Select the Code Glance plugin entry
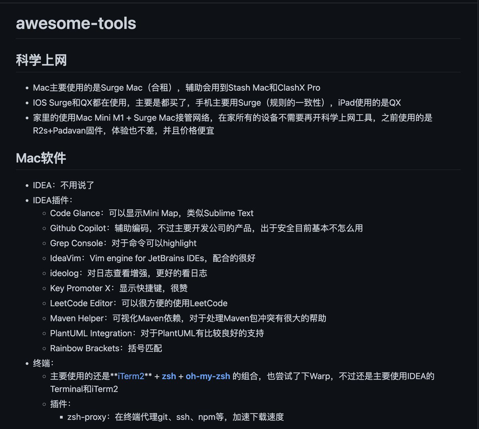 [152, 213]
